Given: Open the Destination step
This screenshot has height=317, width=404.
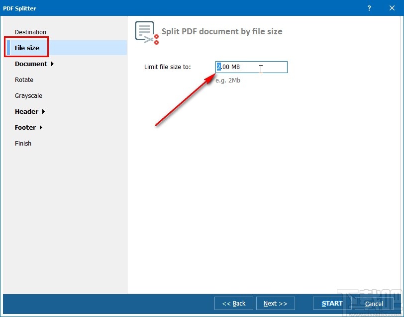Looking at the screenshot, I should coord(30,32).
